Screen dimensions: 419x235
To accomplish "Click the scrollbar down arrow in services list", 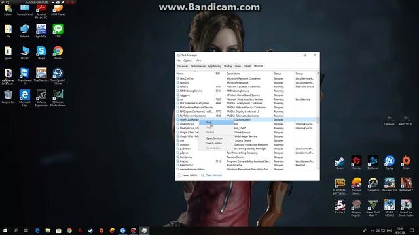I will click(318, 168).
